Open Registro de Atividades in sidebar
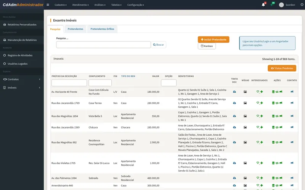Viewport: 305px width, 190px height. click(x=22, y=55)
